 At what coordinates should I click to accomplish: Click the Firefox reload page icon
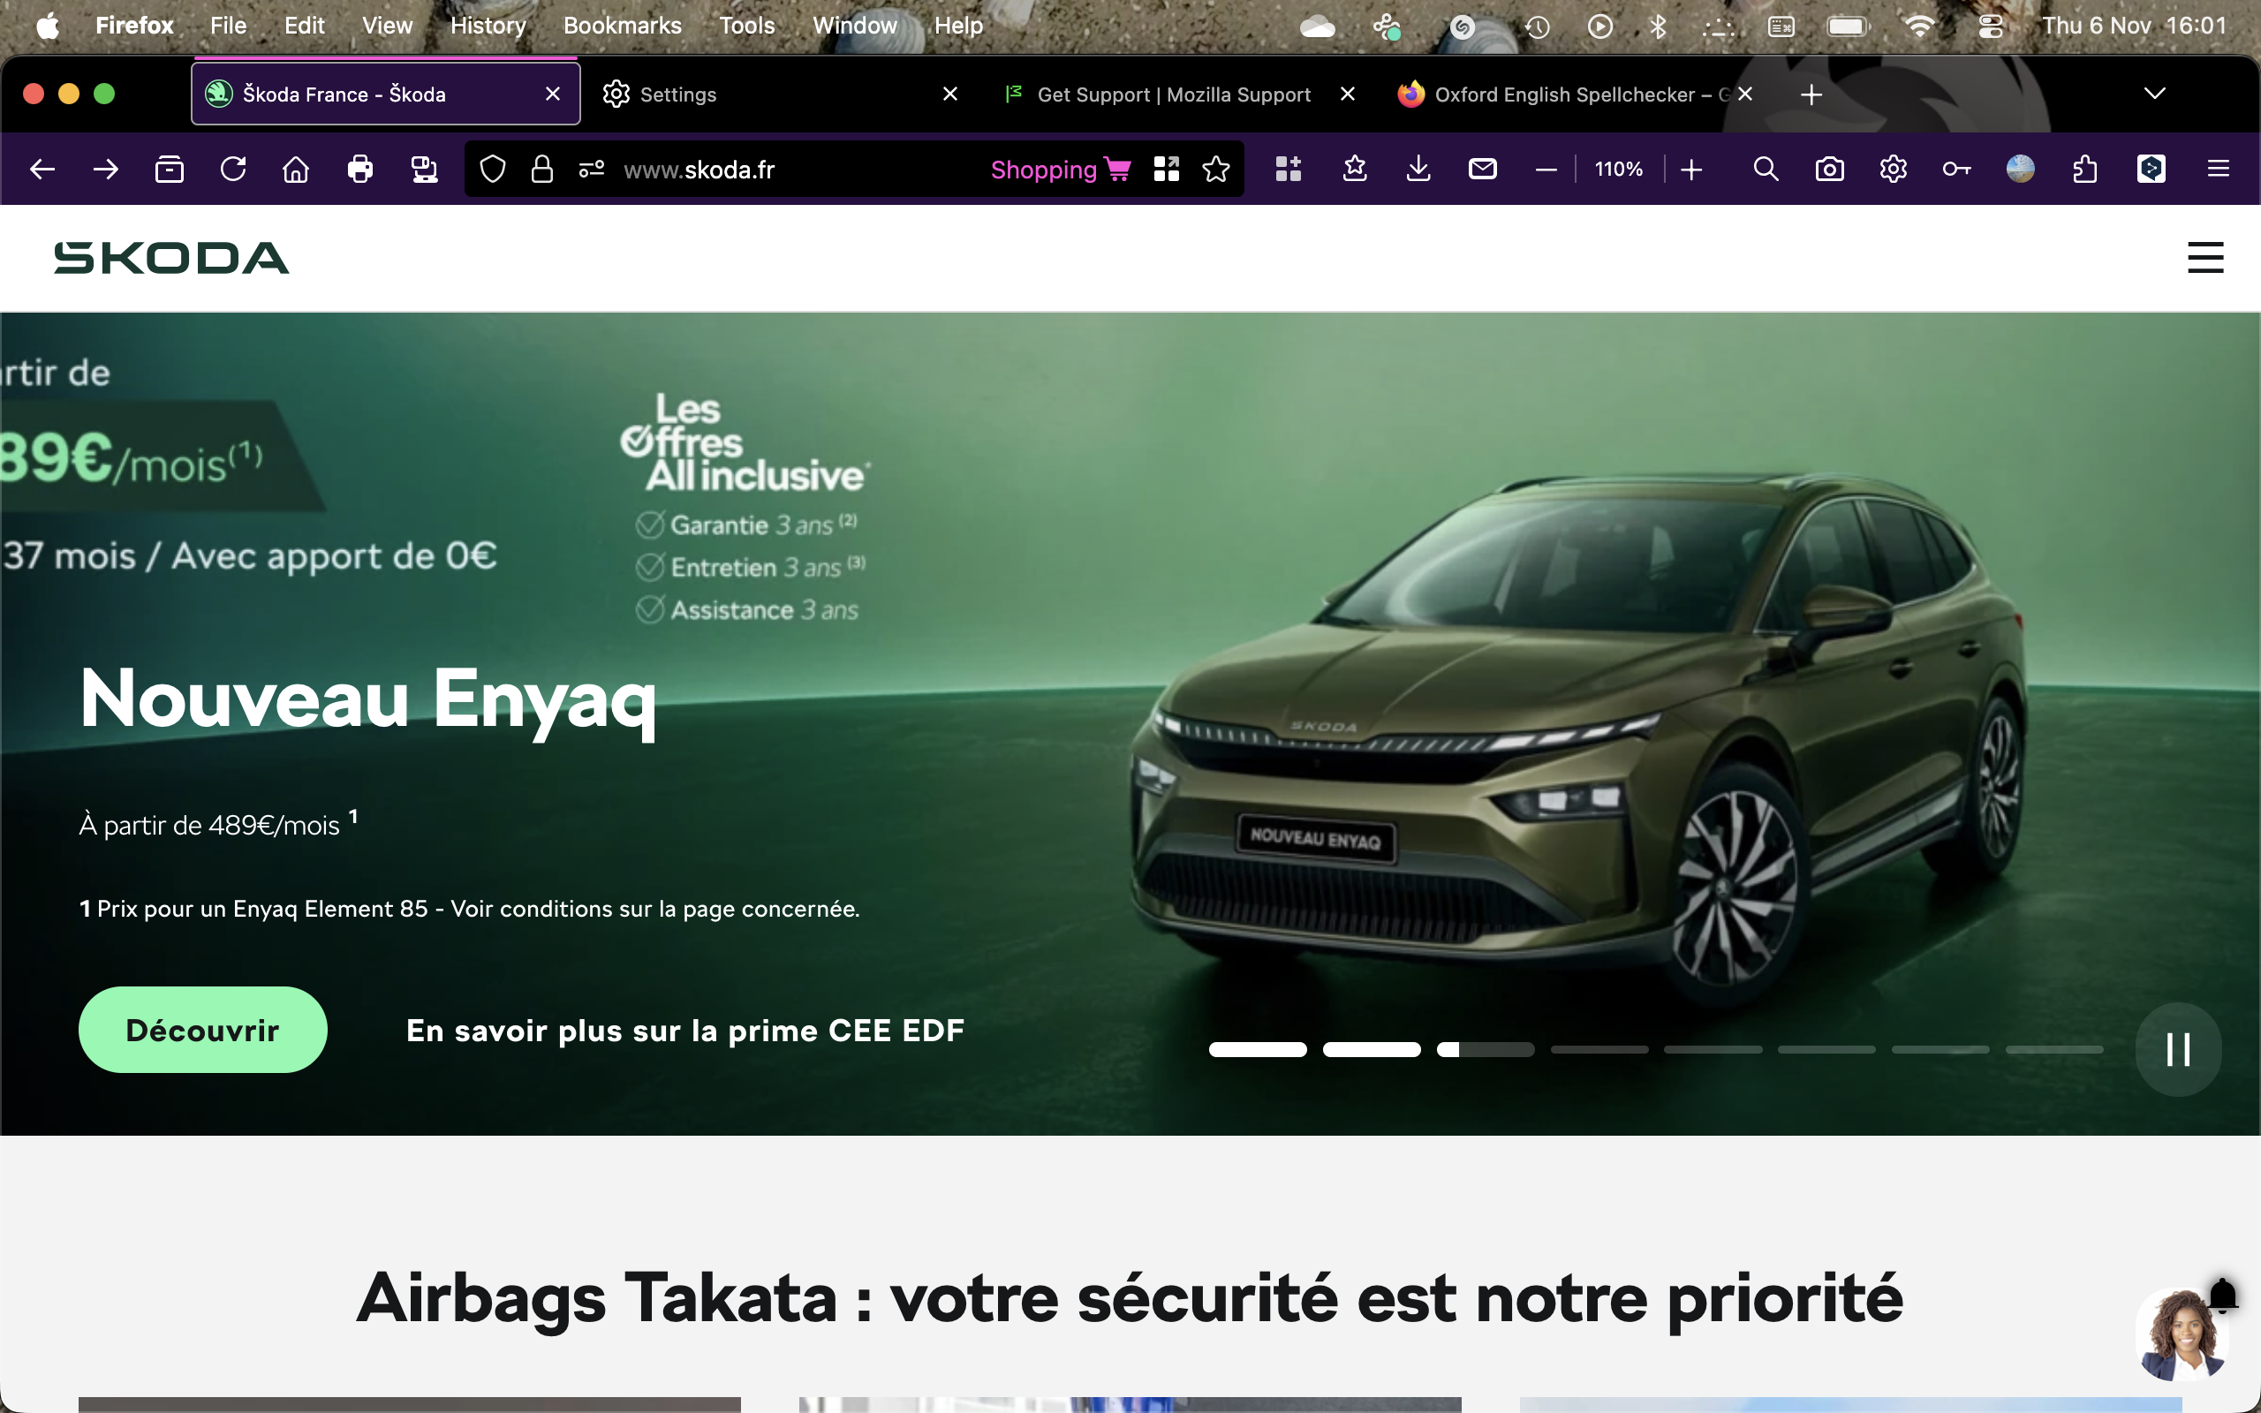(232, 170)
